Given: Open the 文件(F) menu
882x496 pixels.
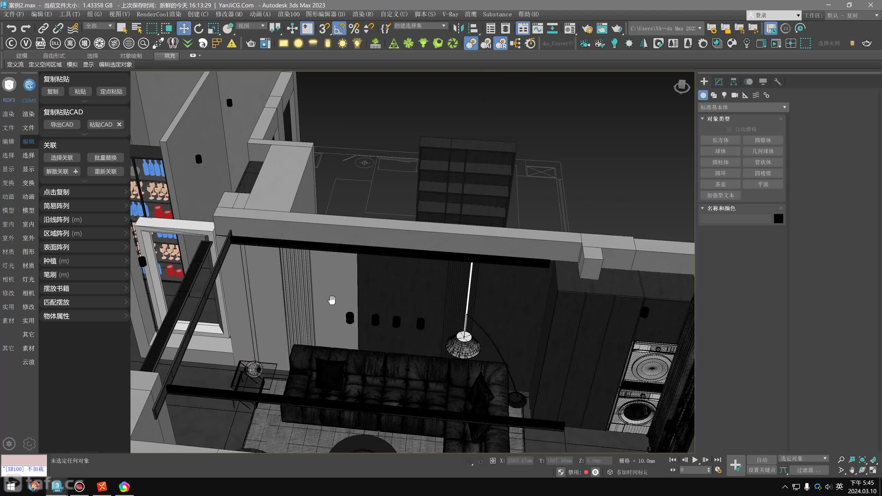Looking at the screenshot, I should (x=14, y=14).
